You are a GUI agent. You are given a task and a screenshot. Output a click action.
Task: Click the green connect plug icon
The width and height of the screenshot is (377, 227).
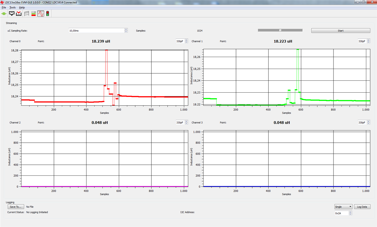point(4,13)
